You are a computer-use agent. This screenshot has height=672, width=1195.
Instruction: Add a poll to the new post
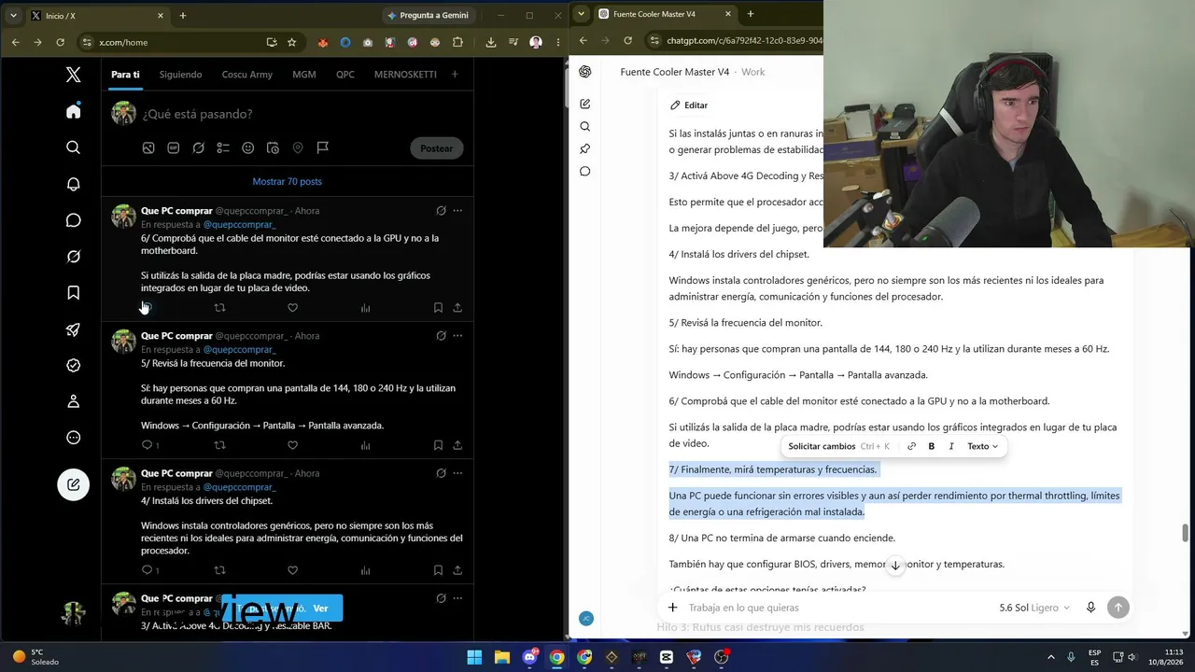click(x=222, y=147)
